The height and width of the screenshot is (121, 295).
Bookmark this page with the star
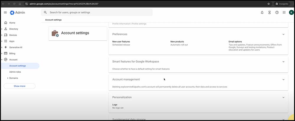pyautogui.click(x=268, y=4)
